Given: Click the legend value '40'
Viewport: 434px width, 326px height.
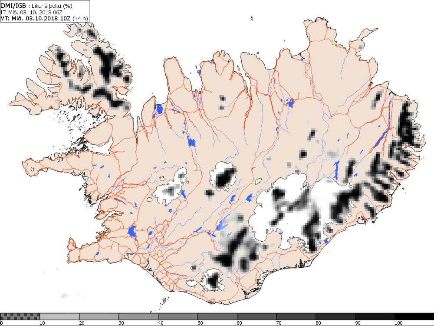Looking at the screenshot, I should pyautogui.click(x=161, y=323).
